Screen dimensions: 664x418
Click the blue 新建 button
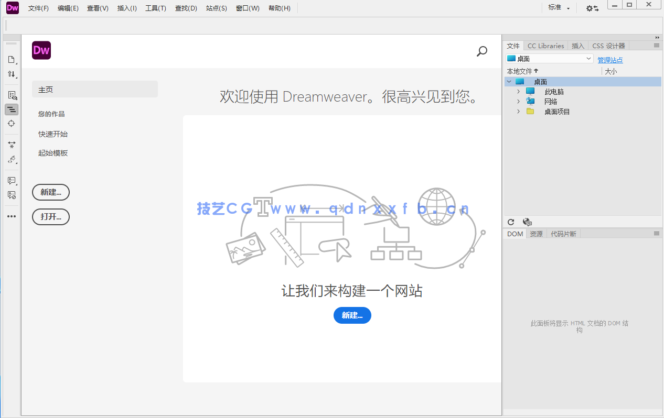click(x=352, y=315)
